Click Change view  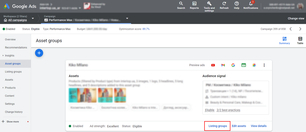point(296,18)
